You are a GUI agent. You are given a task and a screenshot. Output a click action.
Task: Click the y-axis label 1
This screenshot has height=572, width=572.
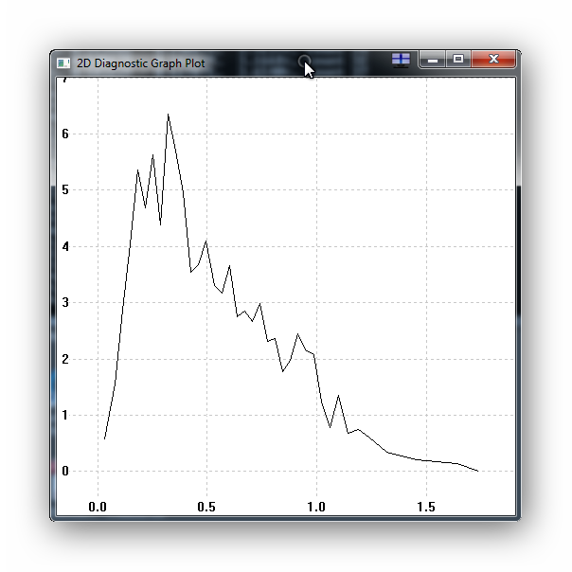coord(65,415)
